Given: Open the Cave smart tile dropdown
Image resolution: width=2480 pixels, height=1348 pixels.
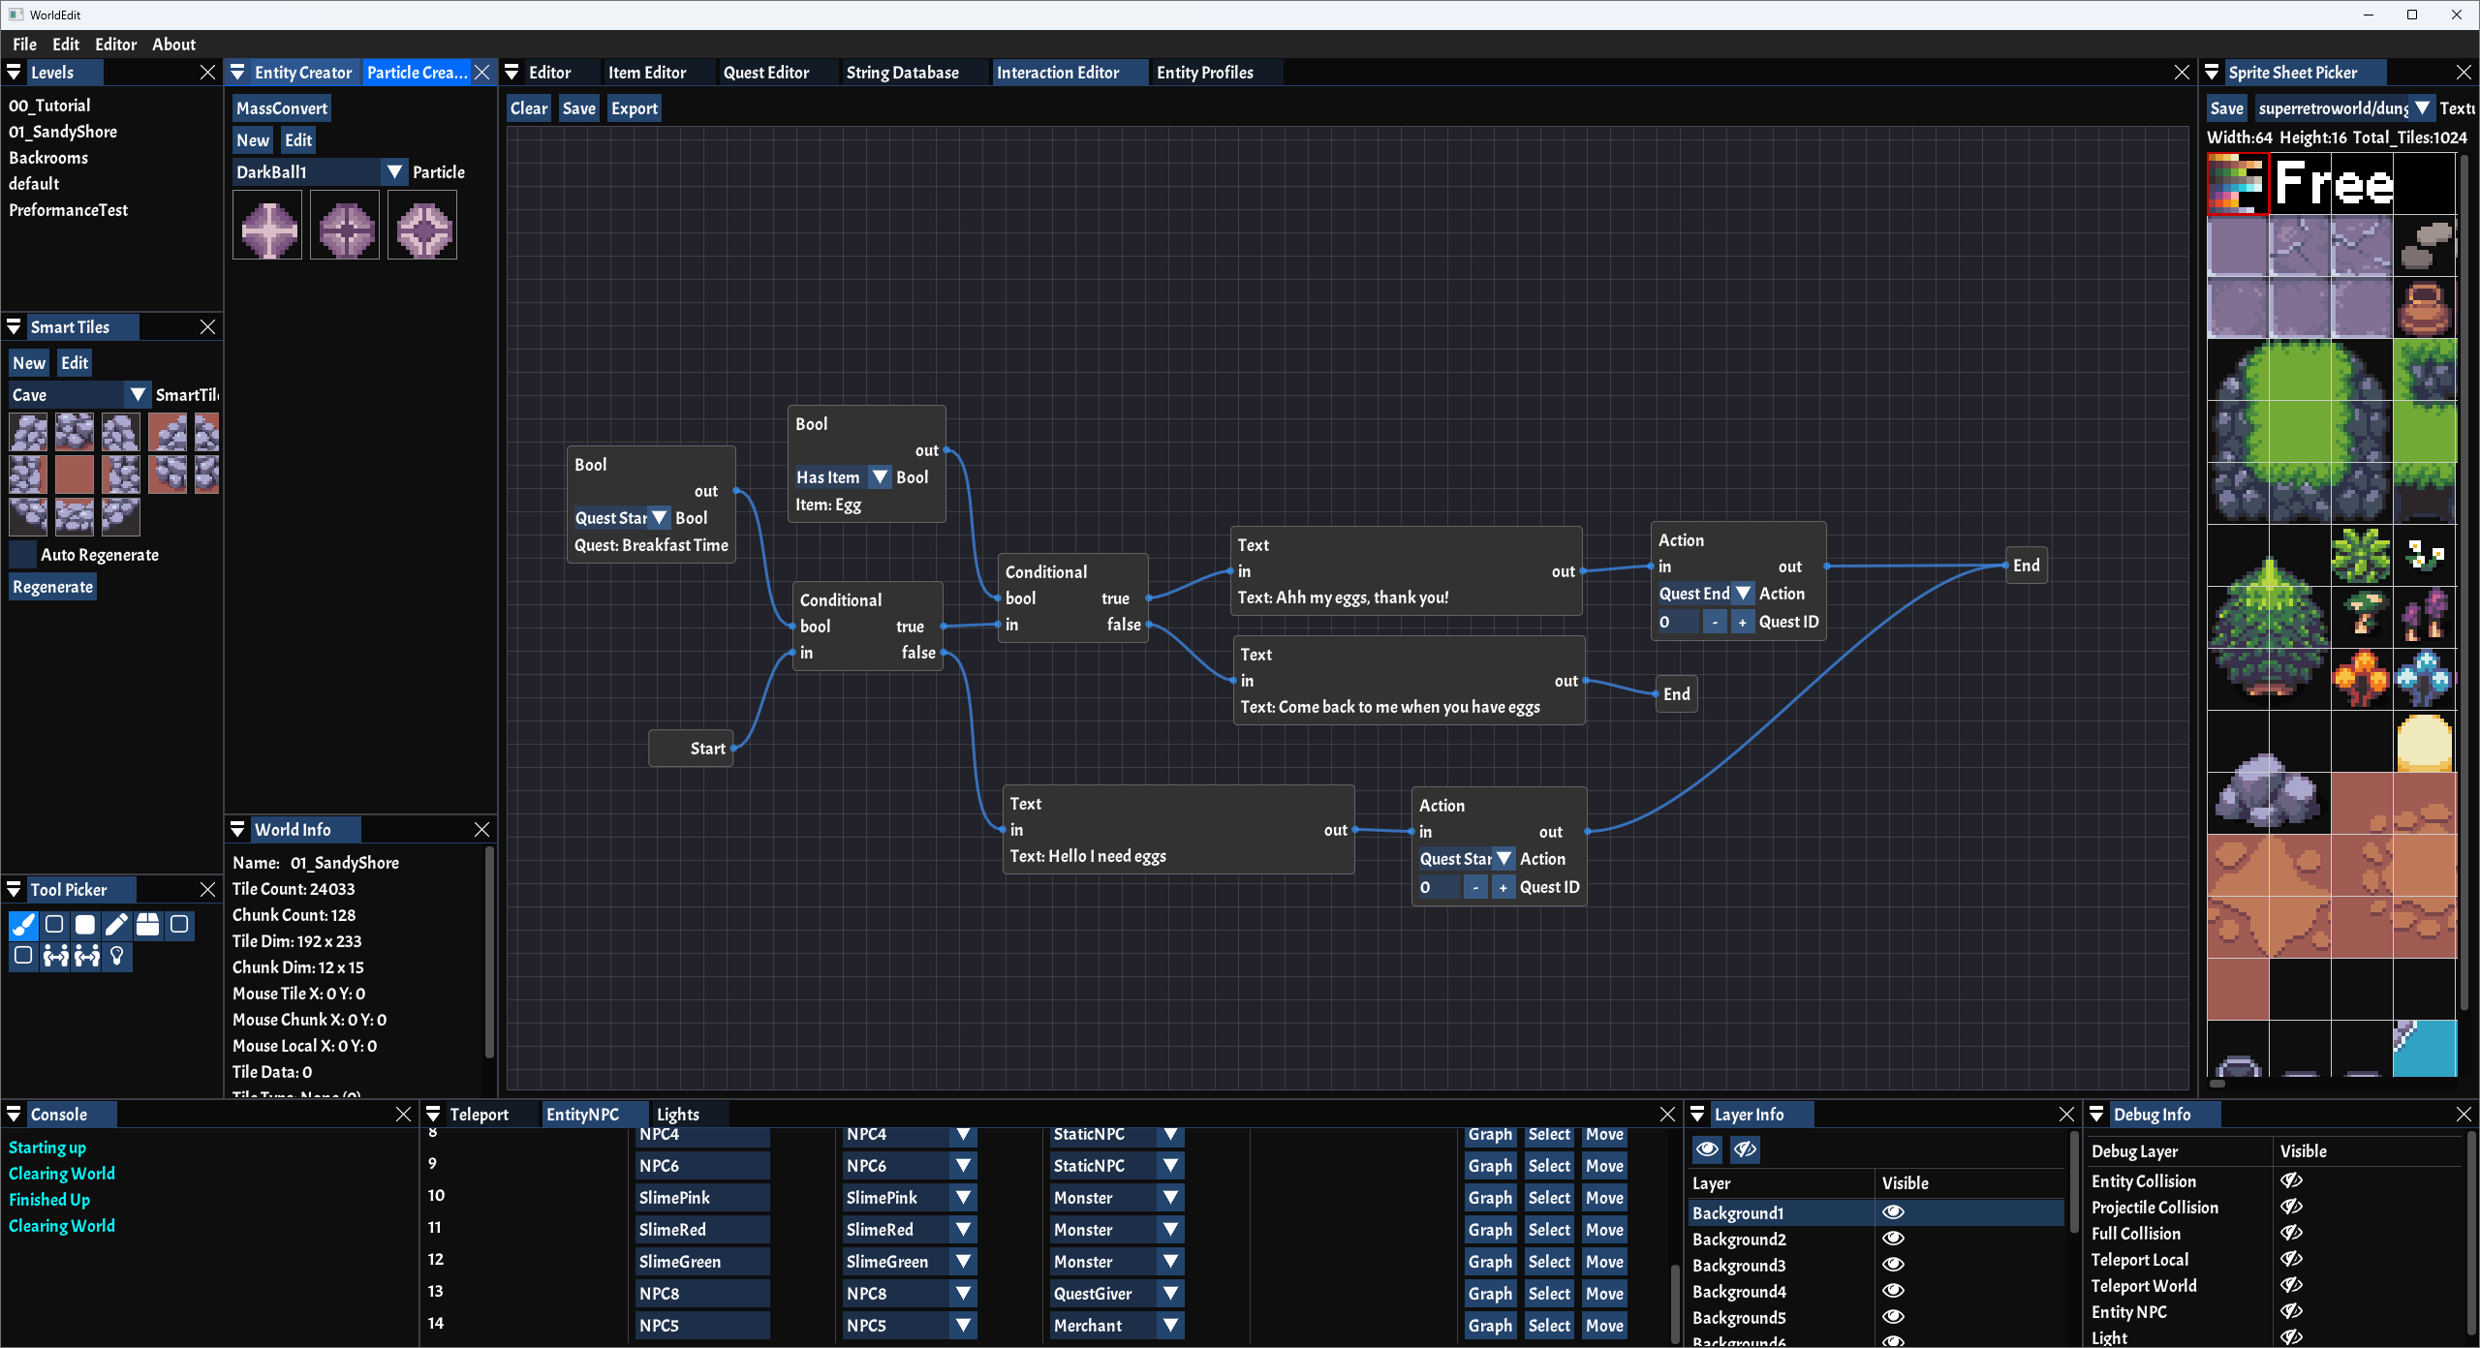Looking at the screenshot, I should point(79,395).
